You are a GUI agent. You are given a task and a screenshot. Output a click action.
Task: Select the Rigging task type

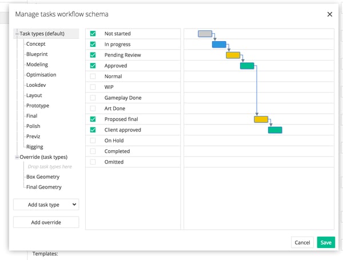click(x=34, y=147)
